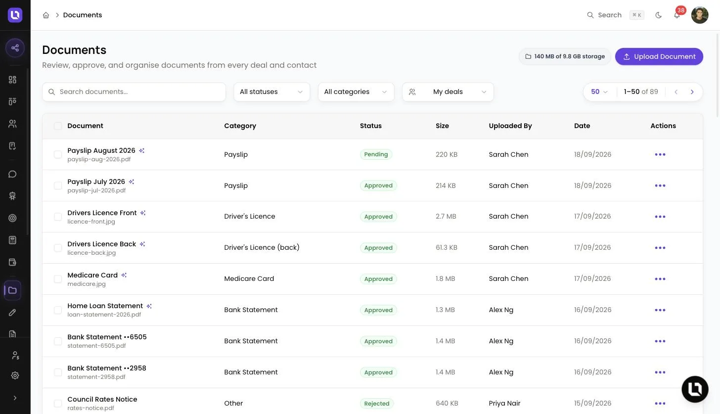Click the Category column header
720x414 pixels.
240,126
